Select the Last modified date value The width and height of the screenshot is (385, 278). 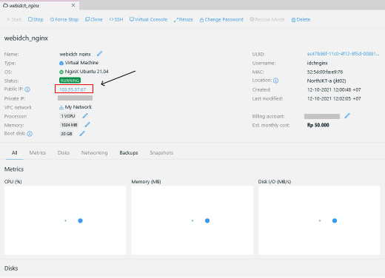pos(334,98)
